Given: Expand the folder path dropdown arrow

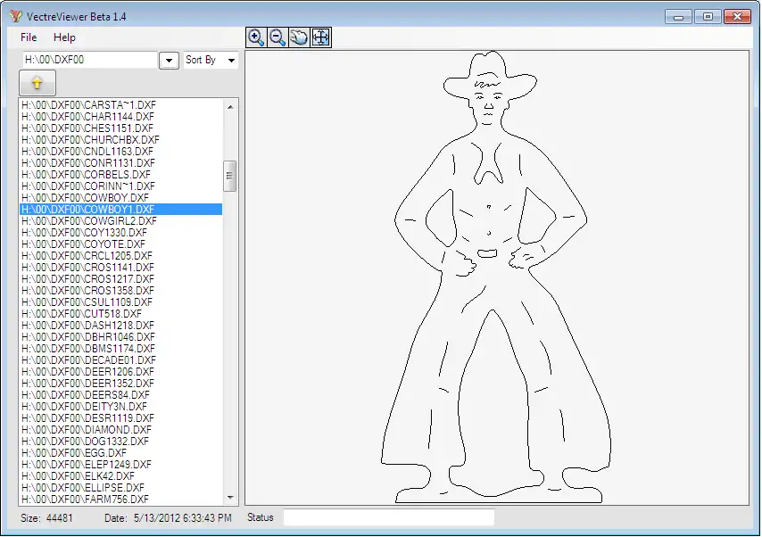Looking at the screenshot, I should (170, 61).
